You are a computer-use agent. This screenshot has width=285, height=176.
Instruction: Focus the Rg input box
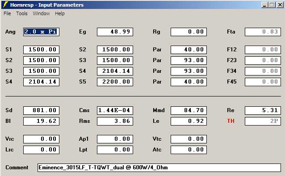[x=189, y=32]
